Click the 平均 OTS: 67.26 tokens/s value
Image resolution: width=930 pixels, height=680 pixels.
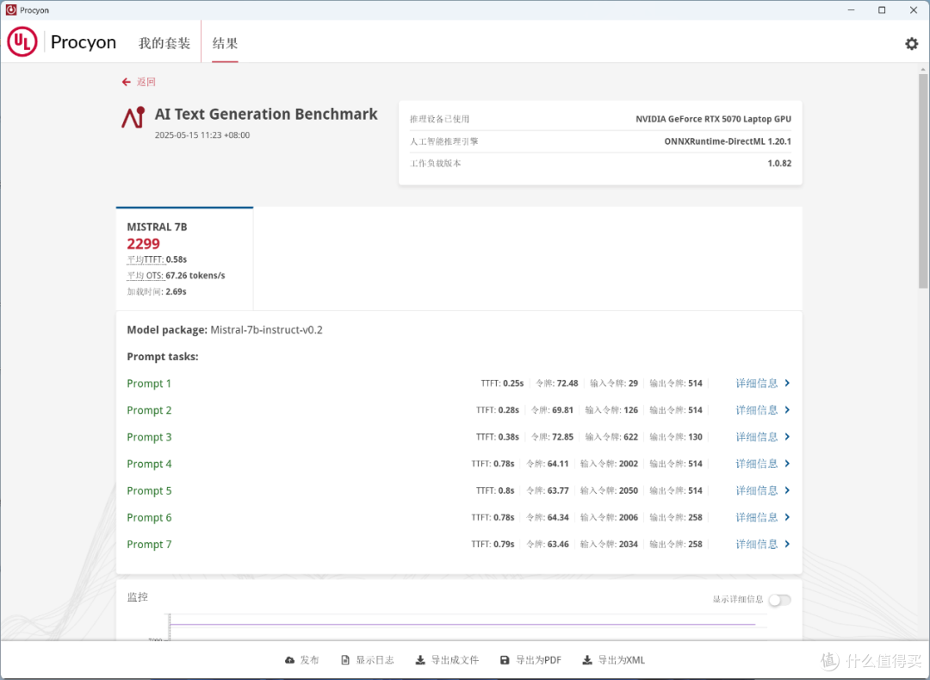pyautogui.click(x=177, y=275)
